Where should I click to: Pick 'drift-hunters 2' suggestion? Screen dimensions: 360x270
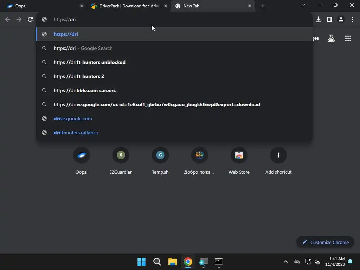tap(174, 76)
